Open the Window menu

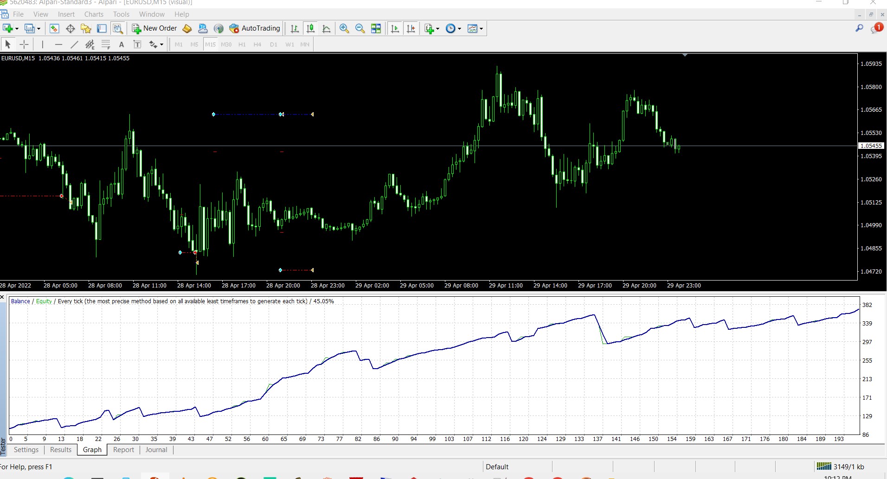point(152,14)
